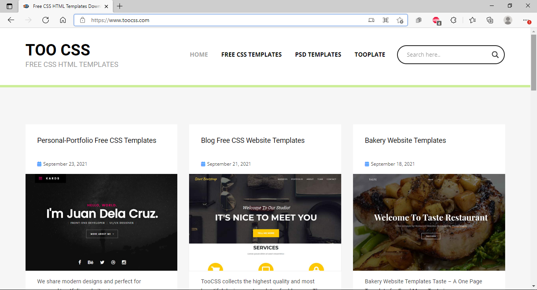Open the QR code generator icon
This screenshot has width=537, height=290.
386,20
